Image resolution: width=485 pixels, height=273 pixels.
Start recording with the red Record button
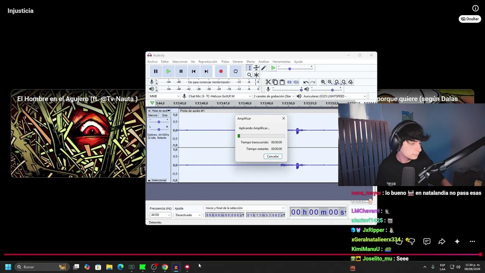[221, 71]
